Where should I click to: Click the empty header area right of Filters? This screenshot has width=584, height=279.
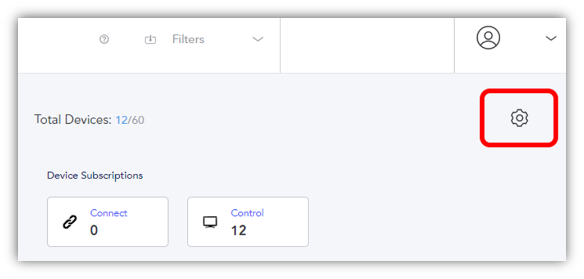[367, 46]
